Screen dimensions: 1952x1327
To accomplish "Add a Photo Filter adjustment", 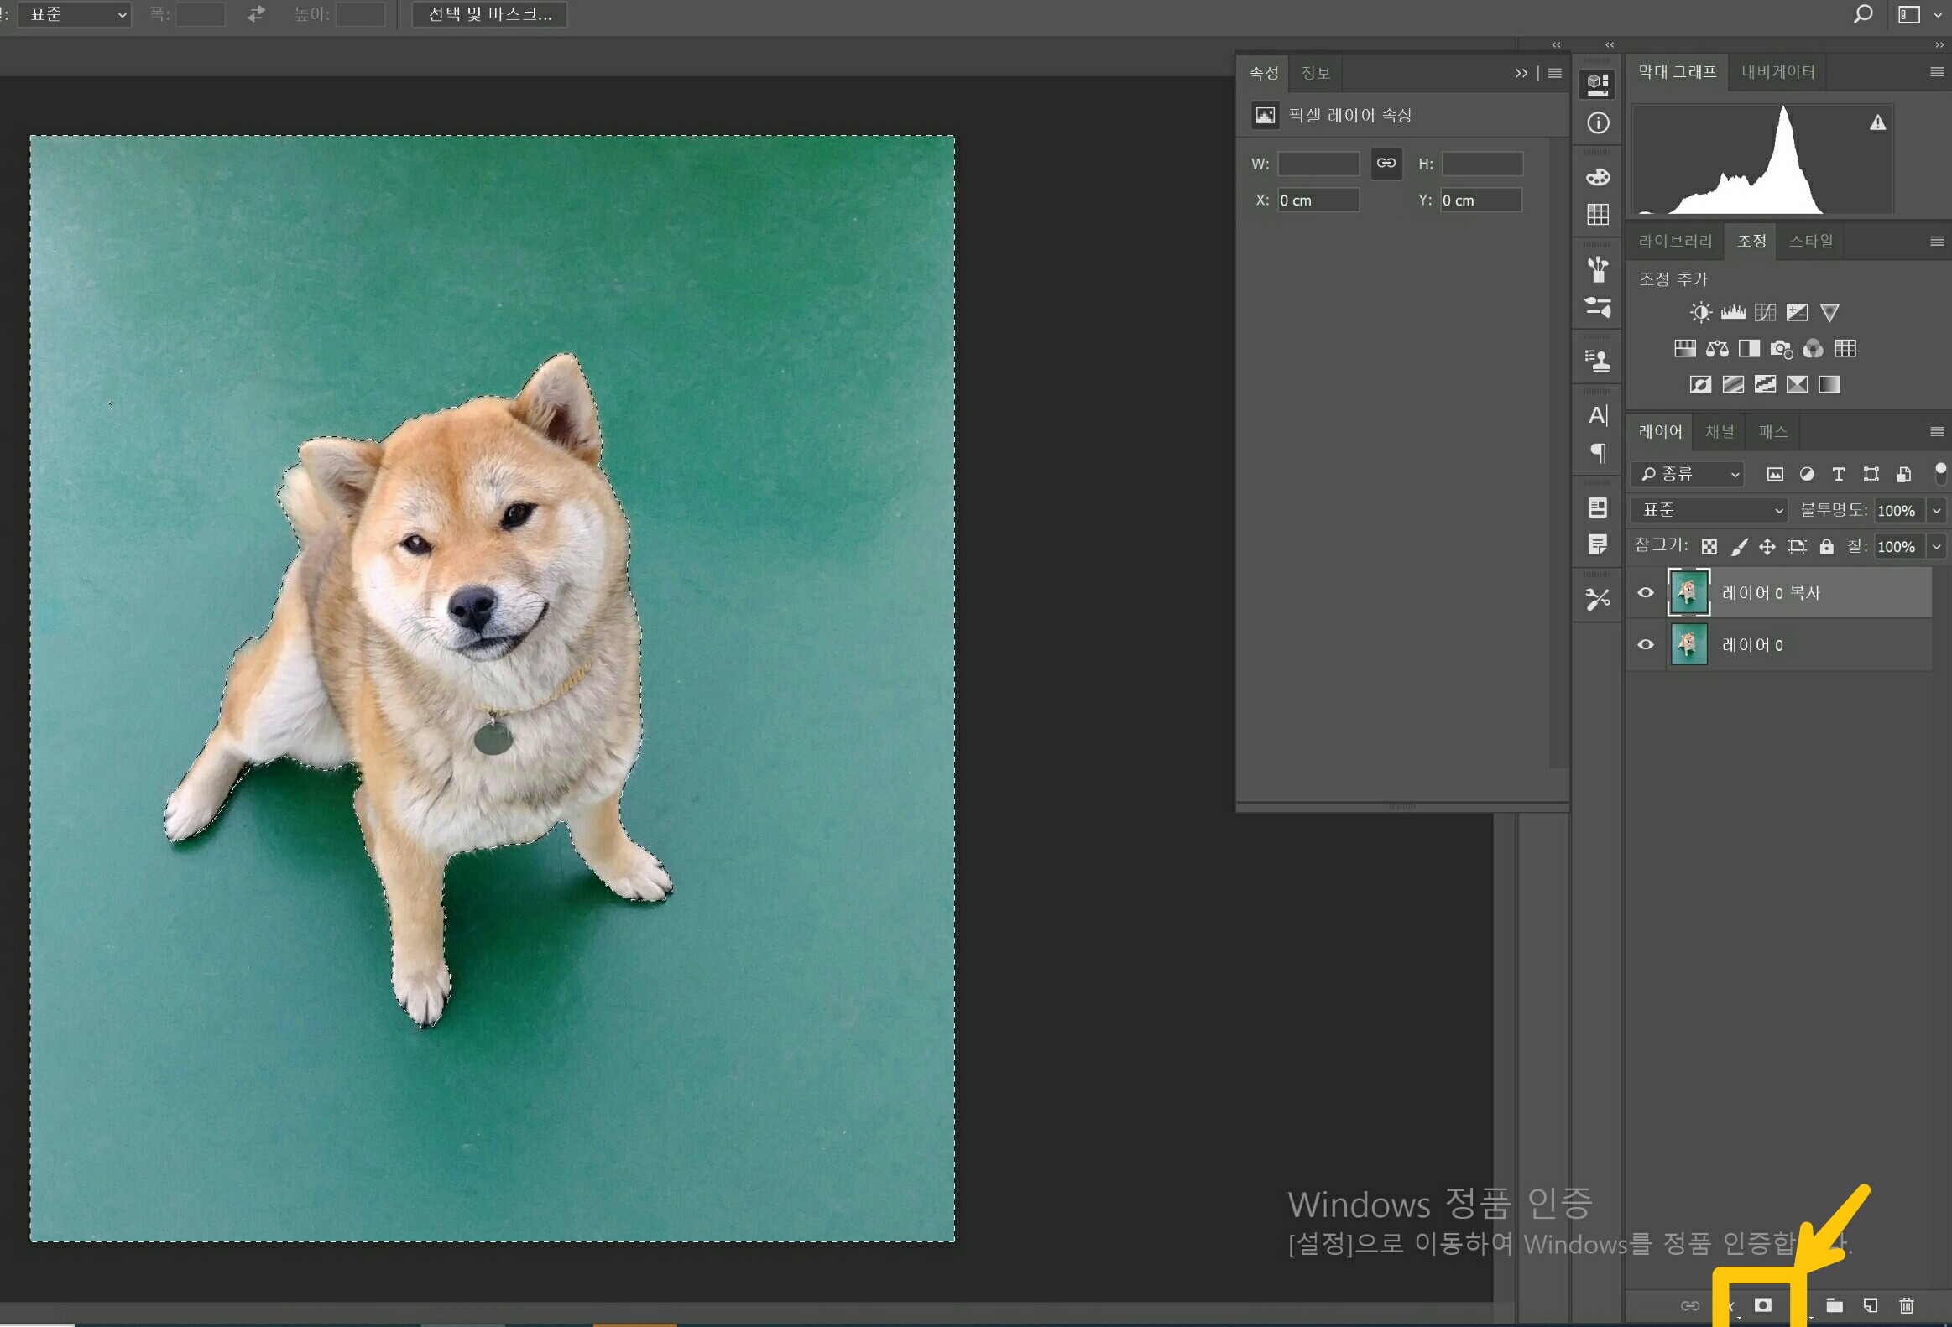I will tap(1780, 348).
